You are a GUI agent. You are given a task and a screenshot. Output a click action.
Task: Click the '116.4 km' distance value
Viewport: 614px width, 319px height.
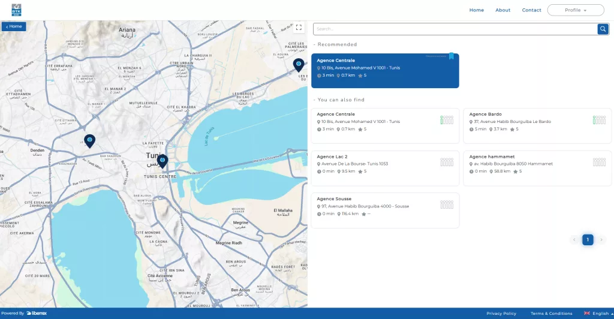click(x=350, y=213)
